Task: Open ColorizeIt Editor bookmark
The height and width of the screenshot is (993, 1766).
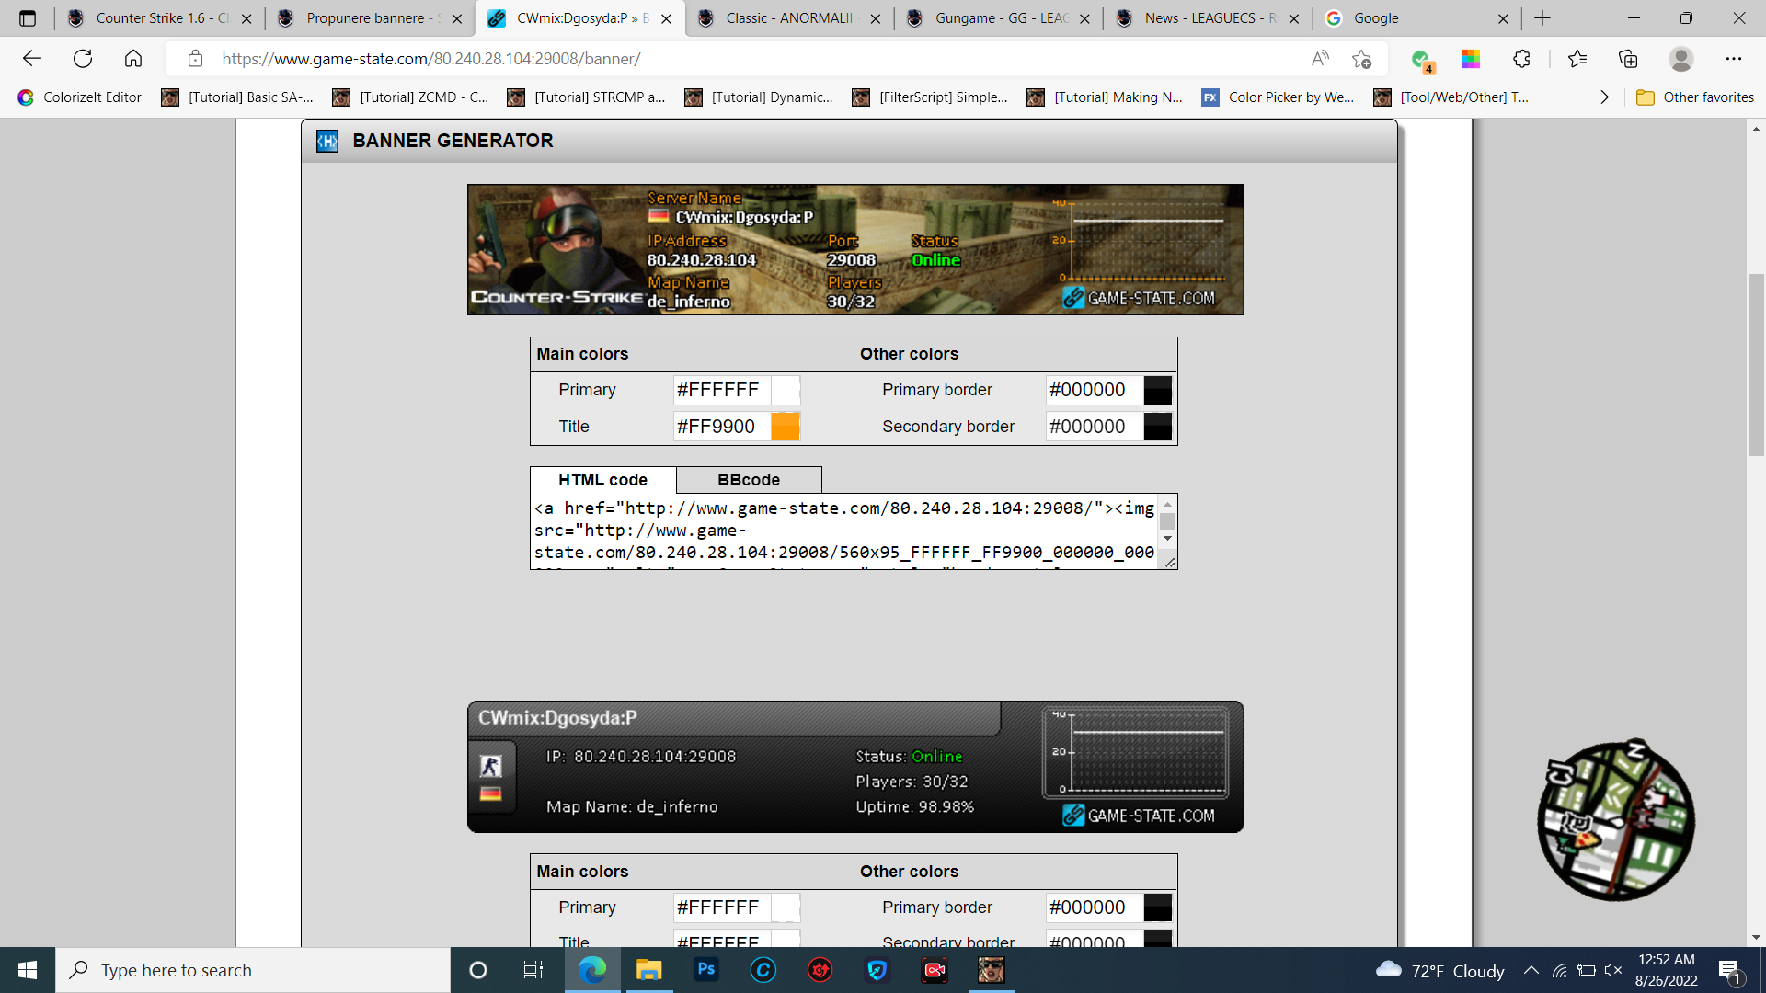Action: pos(80,97)
